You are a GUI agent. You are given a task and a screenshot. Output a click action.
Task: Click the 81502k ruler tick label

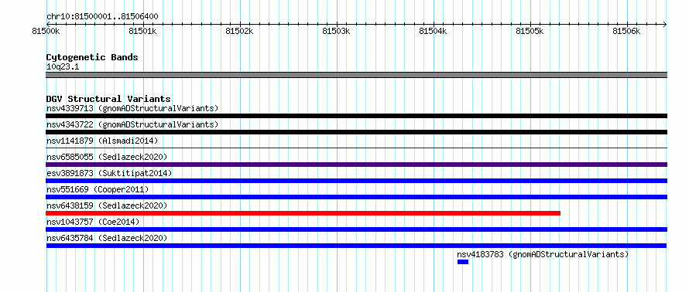coord(239,31)
